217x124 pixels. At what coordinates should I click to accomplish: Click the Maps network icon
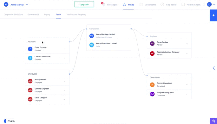tap(125, 4)
